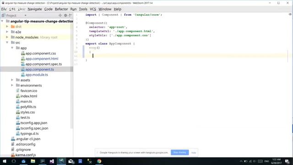
Task: Click 'AppComponent' class name in editor
Action: [120, 44]
